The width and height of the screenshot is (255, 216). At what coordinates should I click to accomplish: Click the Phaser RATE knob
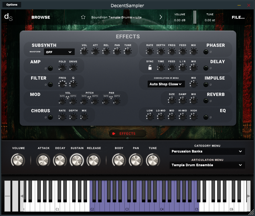(x=150, y=52)
